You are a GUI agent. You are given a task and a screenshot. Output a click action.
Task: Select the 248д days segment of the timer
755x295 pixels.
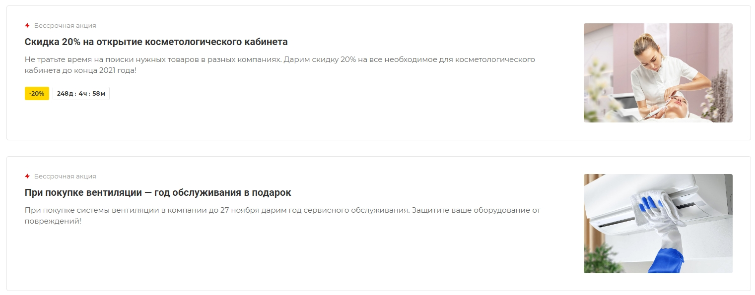[65, 94]
